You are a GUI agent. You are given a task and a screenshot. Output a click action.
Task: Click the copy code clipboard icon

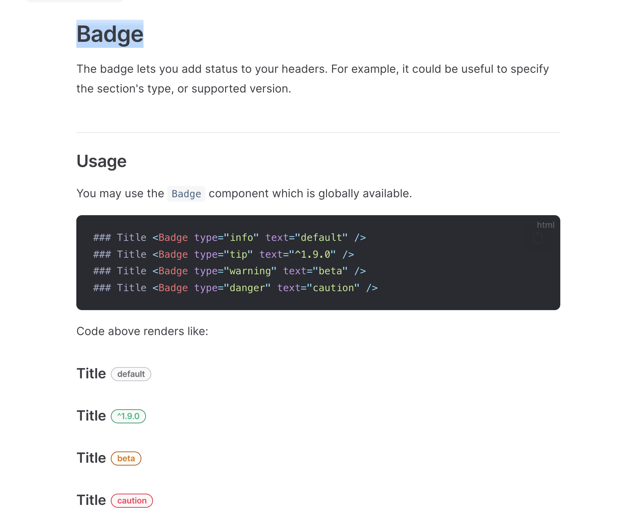point(537,238)
